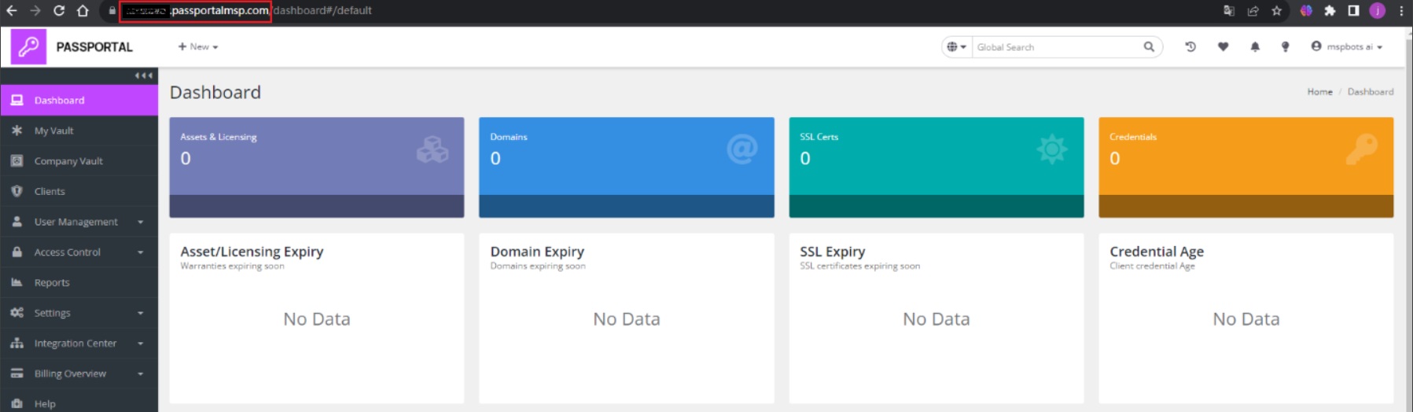Focus the Global Search field

tap(1057, 47)
